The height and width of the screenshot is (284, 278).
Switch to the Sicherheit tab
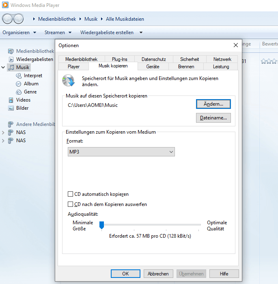pos(190,59)
